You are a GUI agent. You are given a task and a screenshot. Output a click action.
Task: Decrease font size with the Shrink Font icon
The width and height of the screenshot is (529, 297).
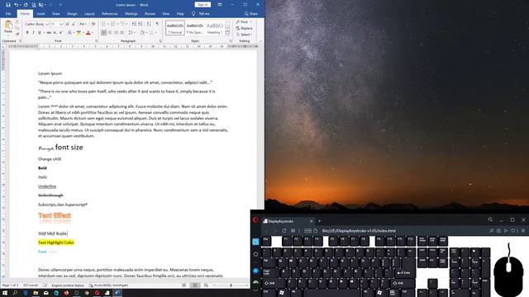tap(74, 24)
